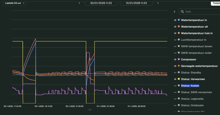Screen dimensions: 220x115
Task: Enable Status: SWW verwarmen visibility
Action: [175, 92]
